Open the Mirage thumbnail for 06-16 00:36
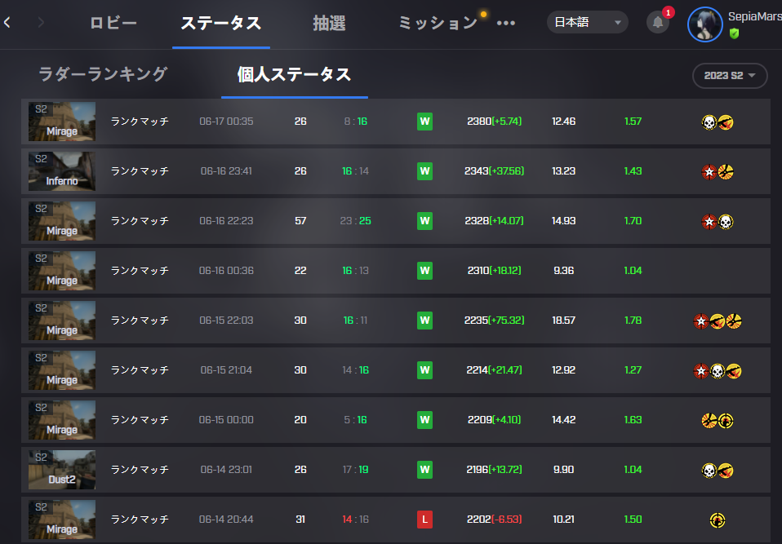 [62, 271]
